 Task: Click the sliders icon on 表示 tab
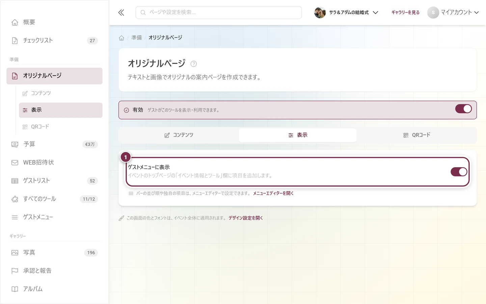[x=291, y=135]
